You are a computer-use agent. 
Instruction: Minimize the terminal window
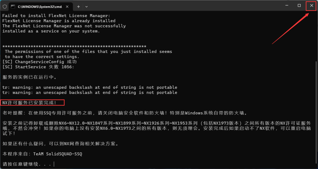coord(287,6)
